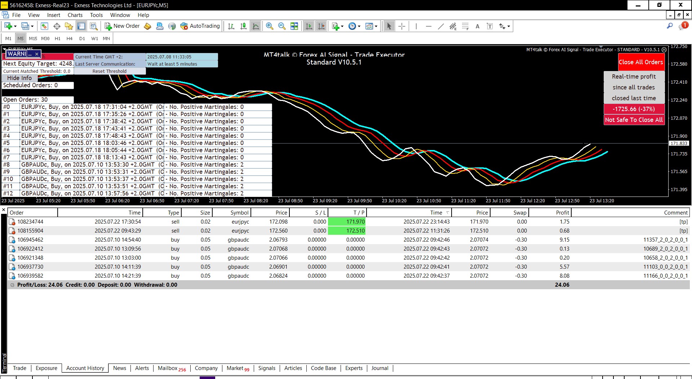Toggle Chart Shift in the toolbar
The width and height of the screenshot is (692, 379).
coord(321,26)
